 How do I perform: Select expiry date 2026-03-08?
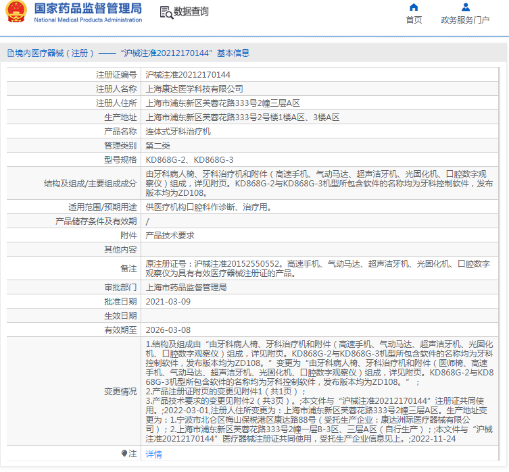(168, 330)
